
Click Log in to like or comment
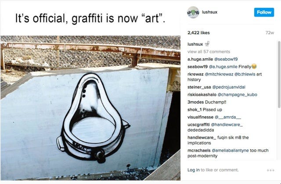193,170
